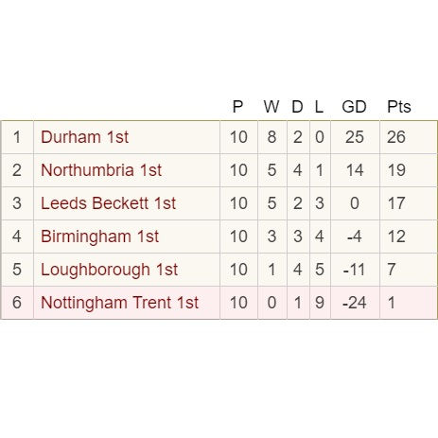This screenshot has height=438, width=438.
Task: Open the Durham 1st team link
Action: click(84, 137)
